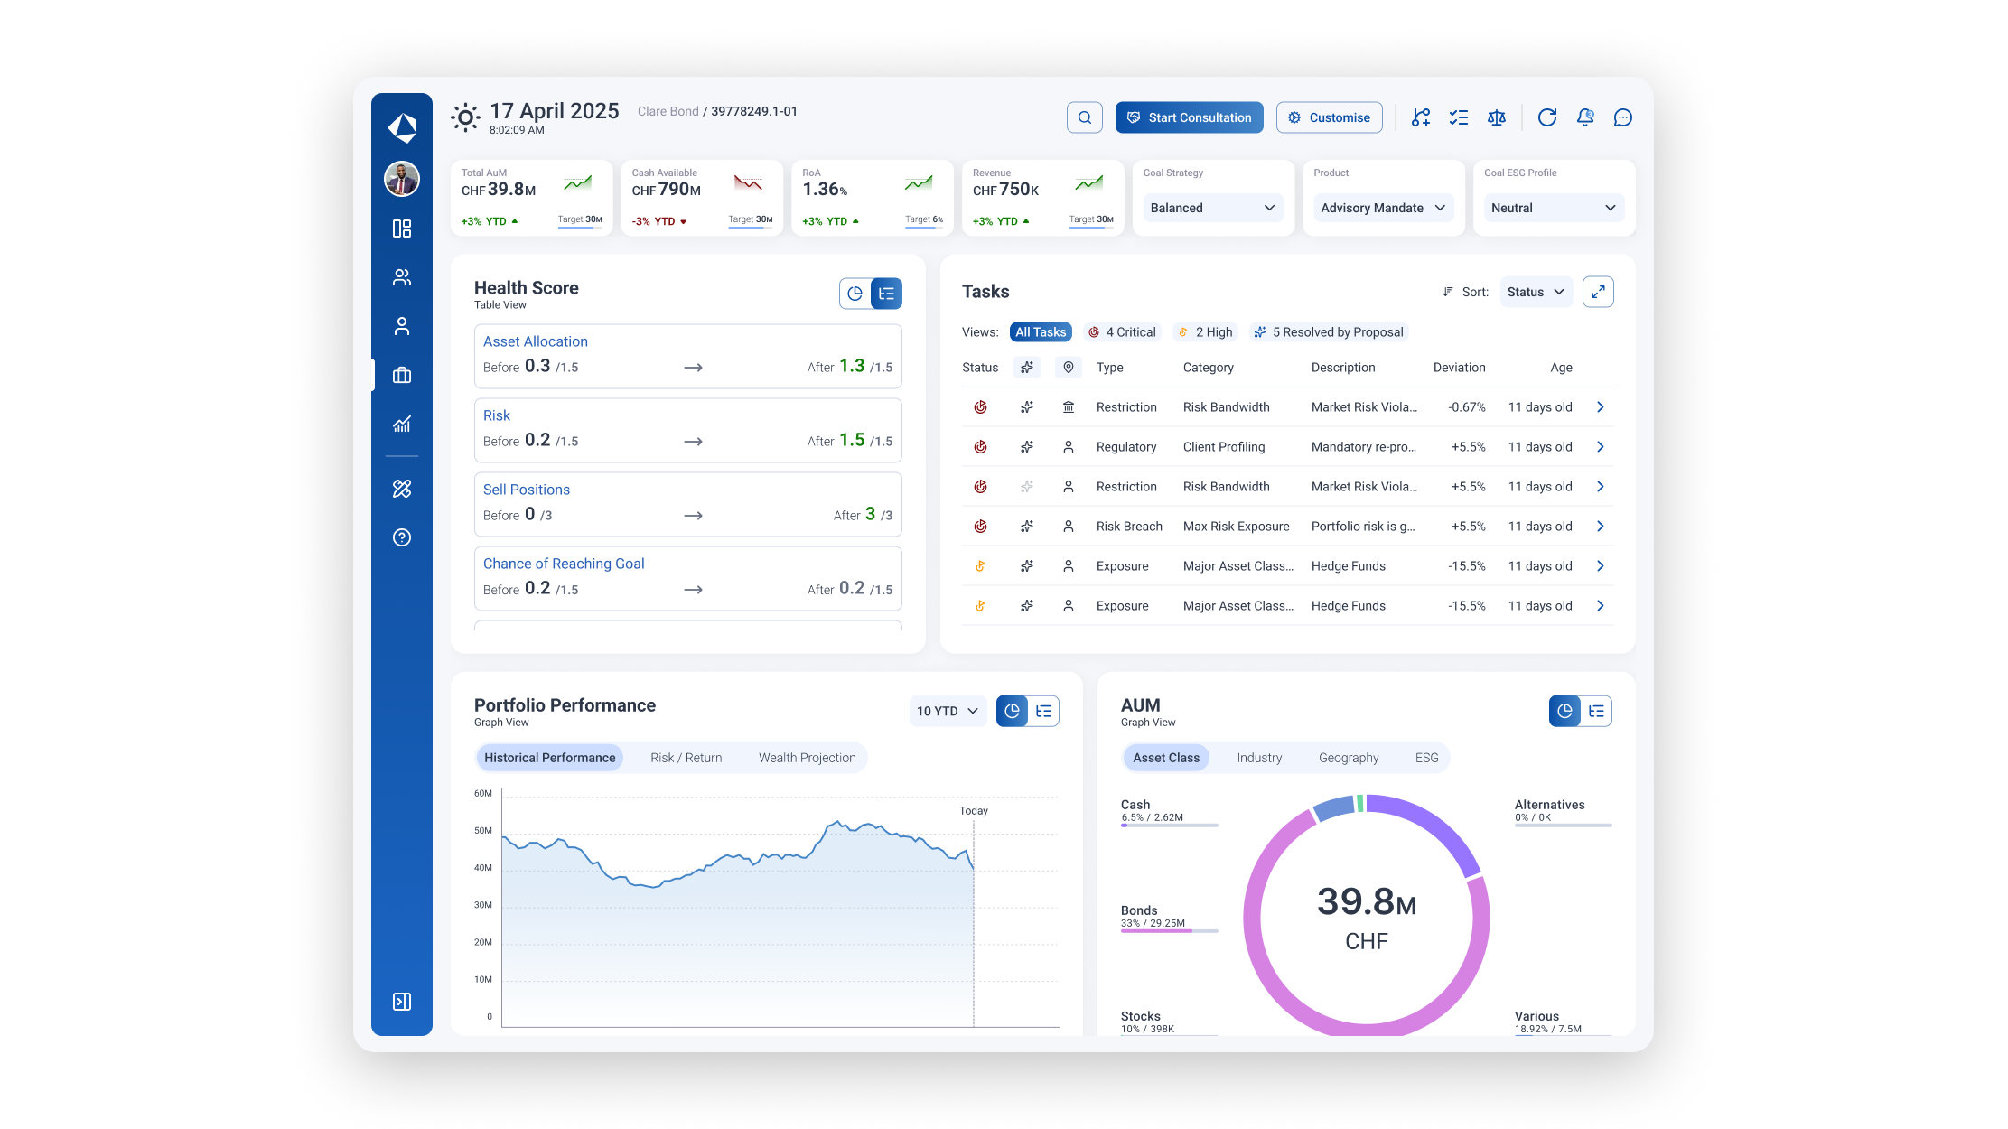
Task: Open the help question-mark icon in the sidebar
Action: (401, 537)
